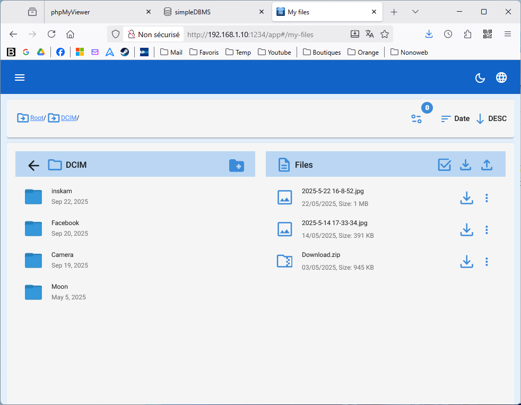The width and height of the screenshot is (521, 405).
Task: Click the upload files icon
Action: point(487,165)
